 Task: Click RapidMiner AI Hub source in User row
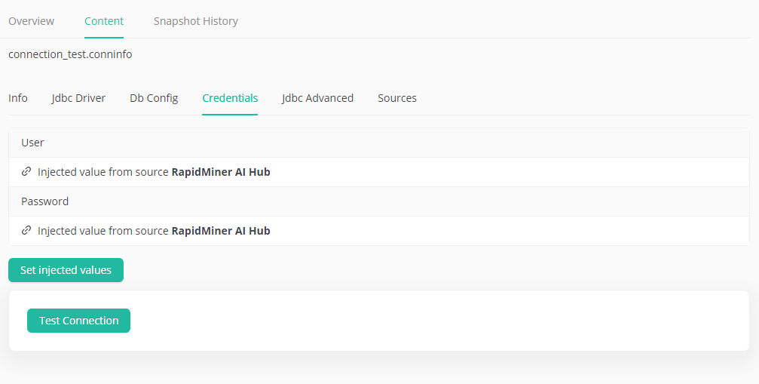coord(221,172)
